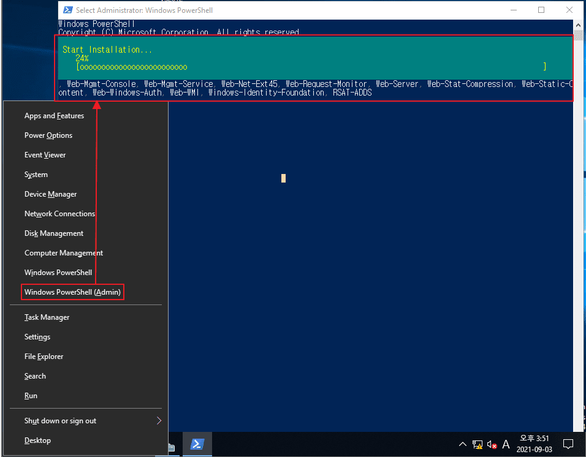Click the muted volume tray icon
Viewport: 586px width, 457px height.
point(492,444)
